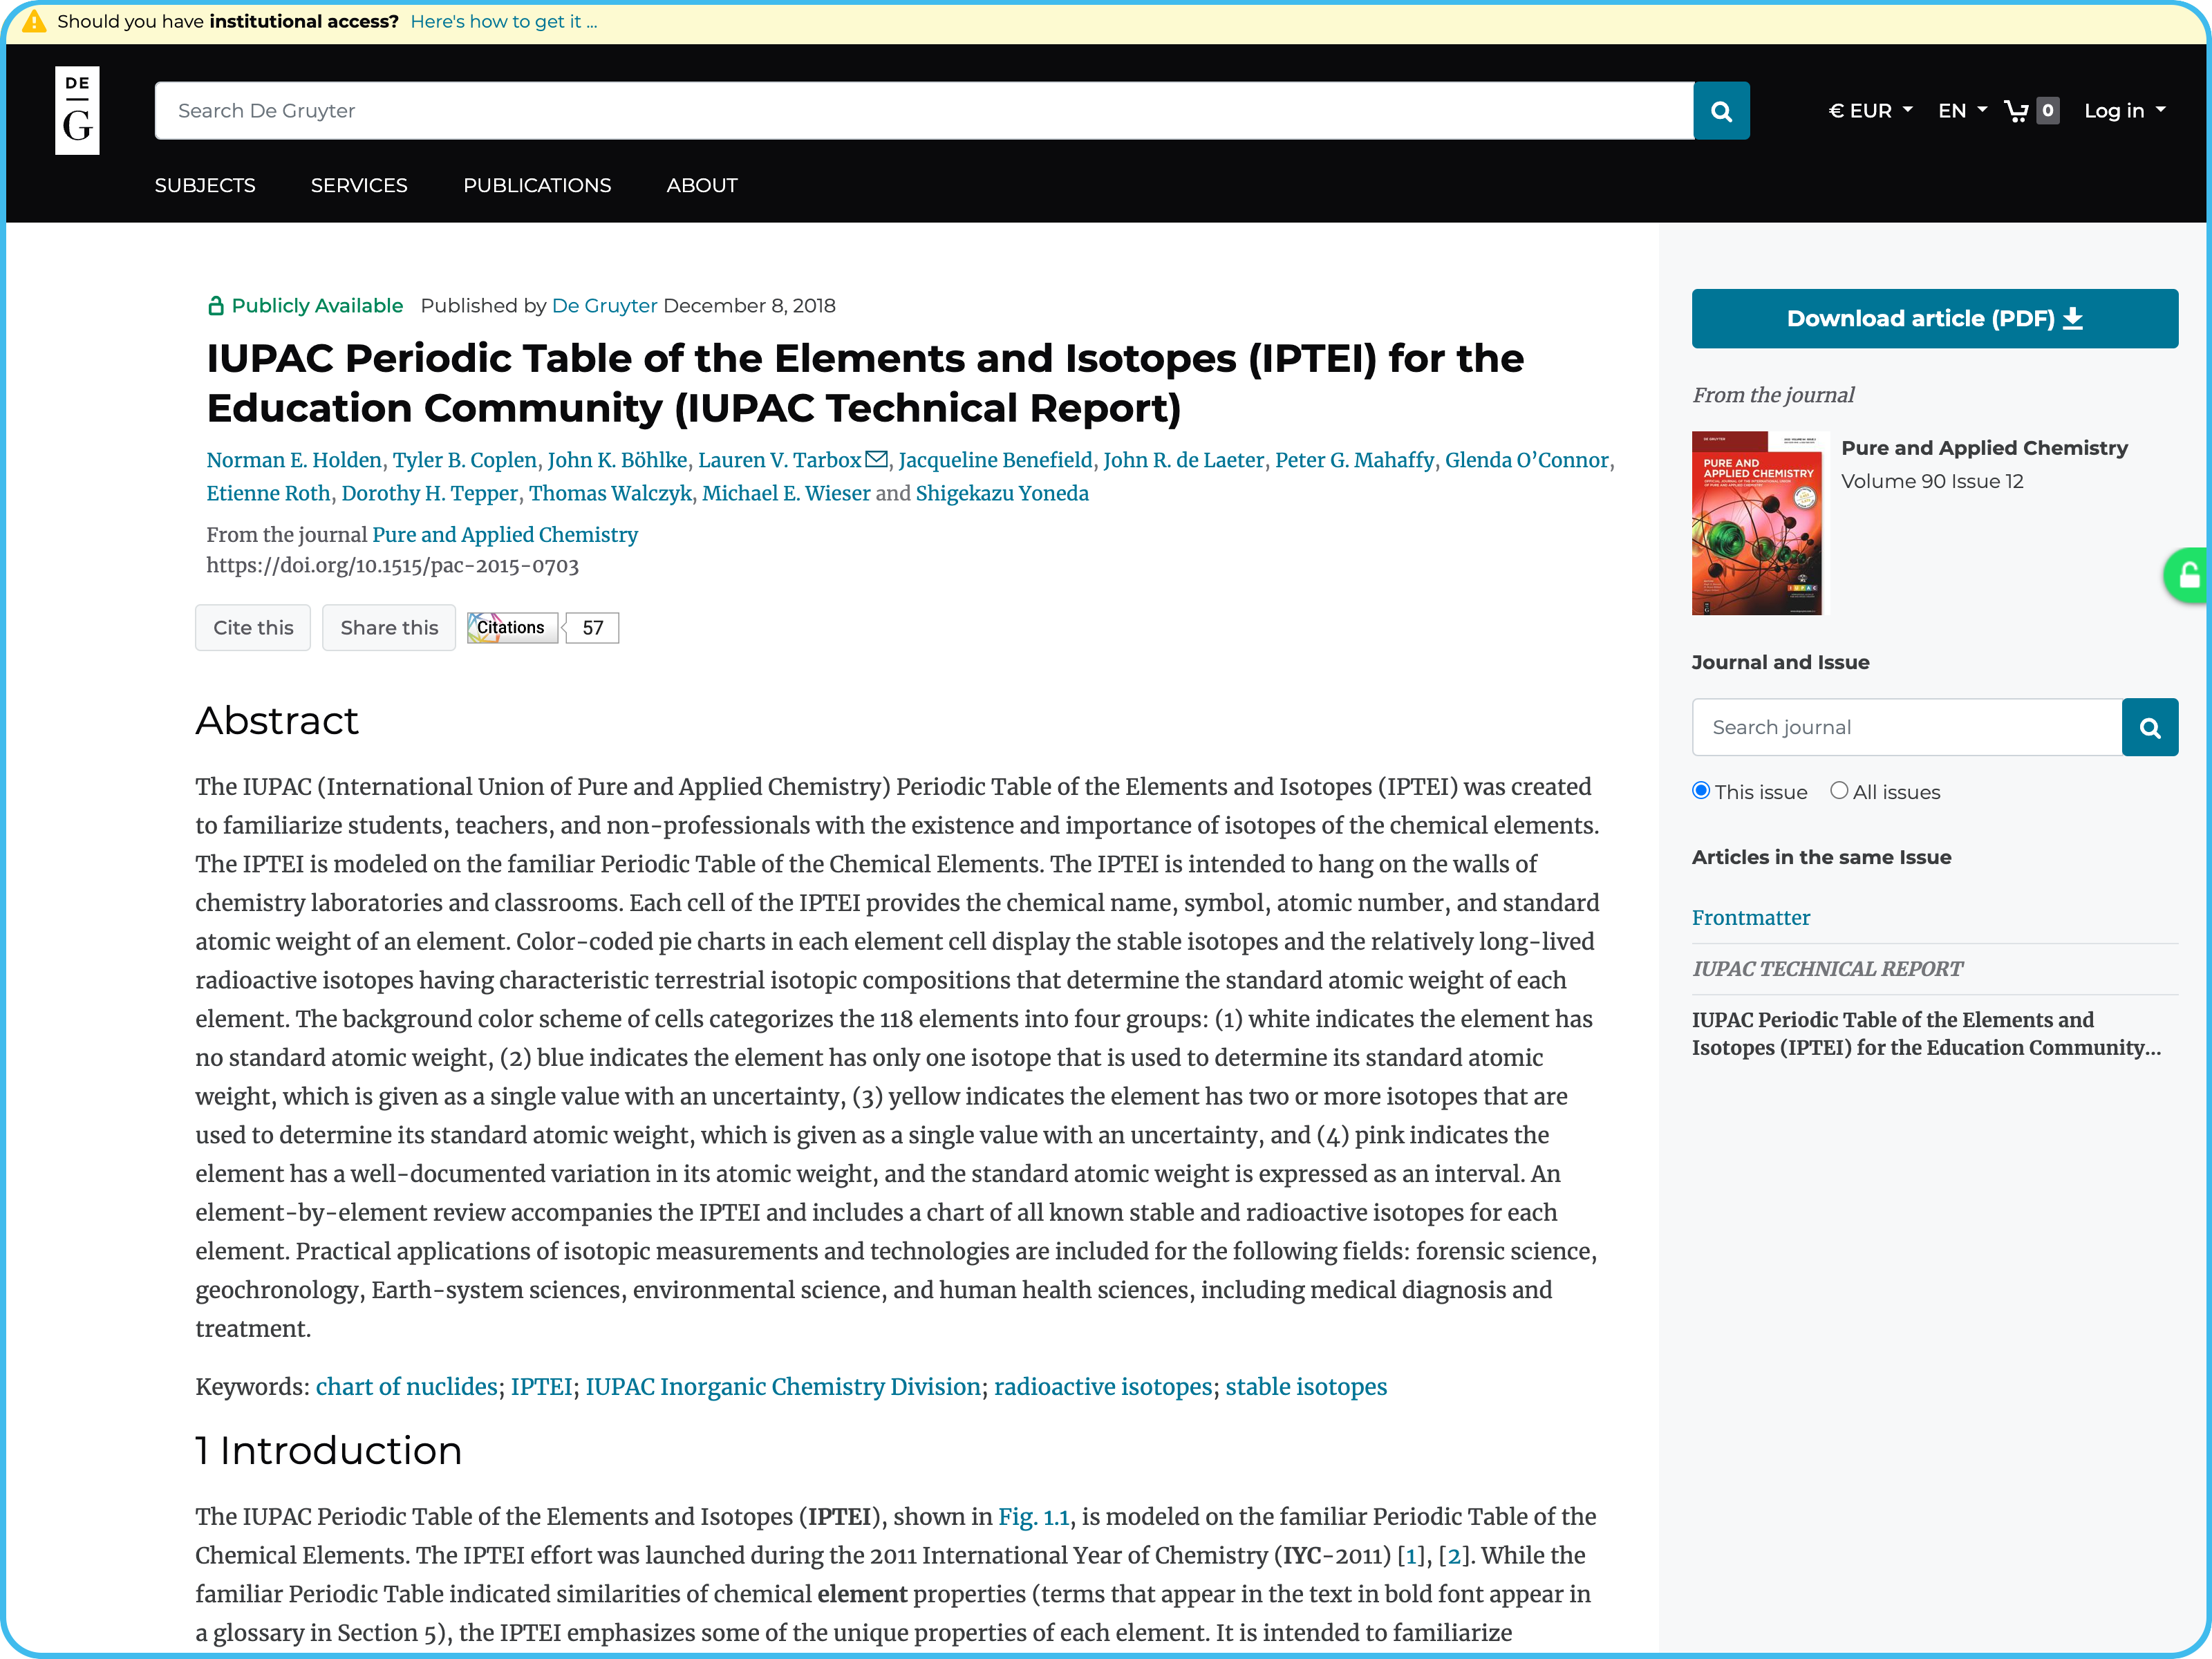Open the Log in dropdown

tap(2124, 111)
